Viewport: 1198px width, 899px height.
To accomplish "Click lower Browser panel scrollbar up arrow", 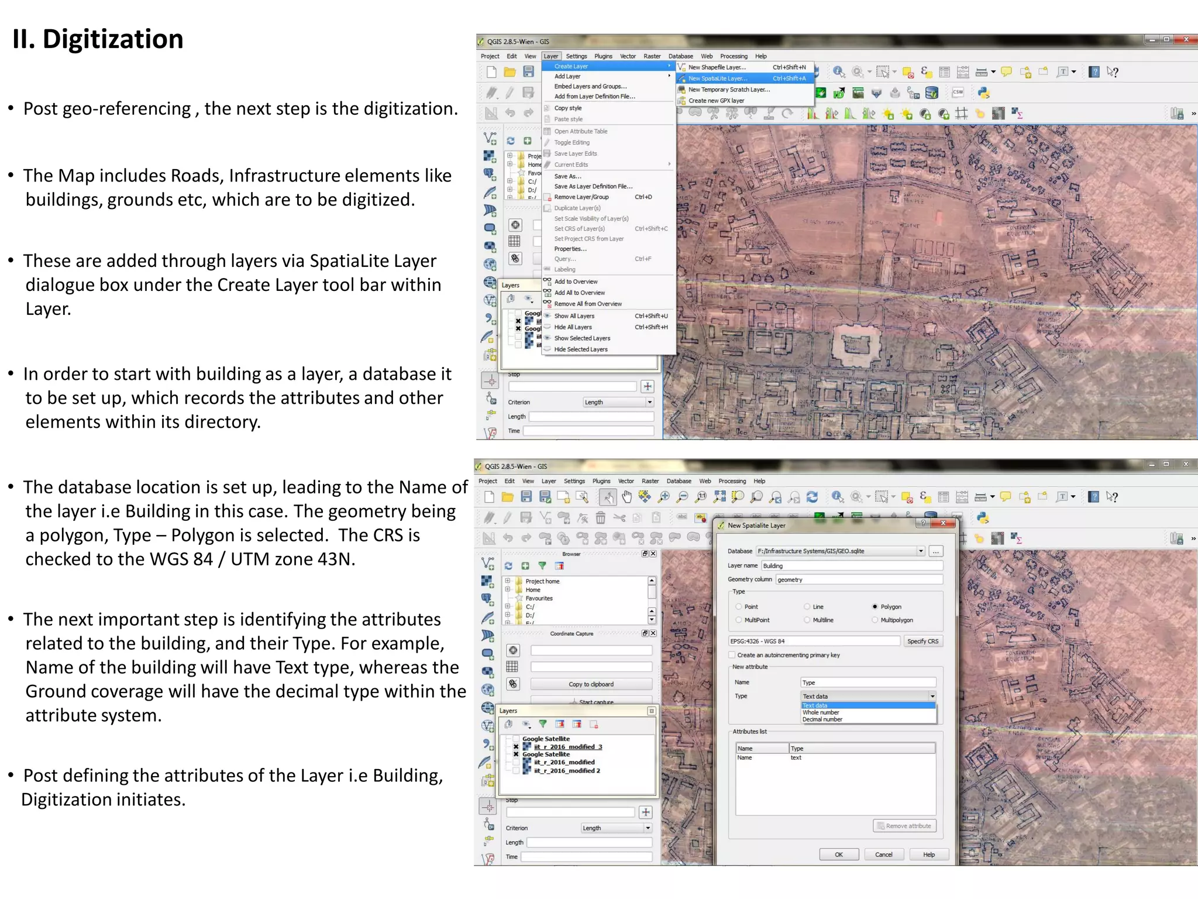I will [x=652, y=581].
